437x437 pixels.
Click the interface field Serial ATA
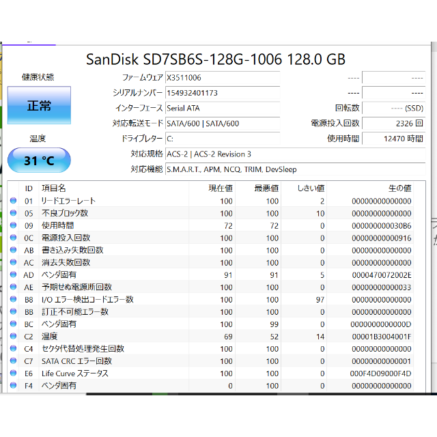coord(223,108)
